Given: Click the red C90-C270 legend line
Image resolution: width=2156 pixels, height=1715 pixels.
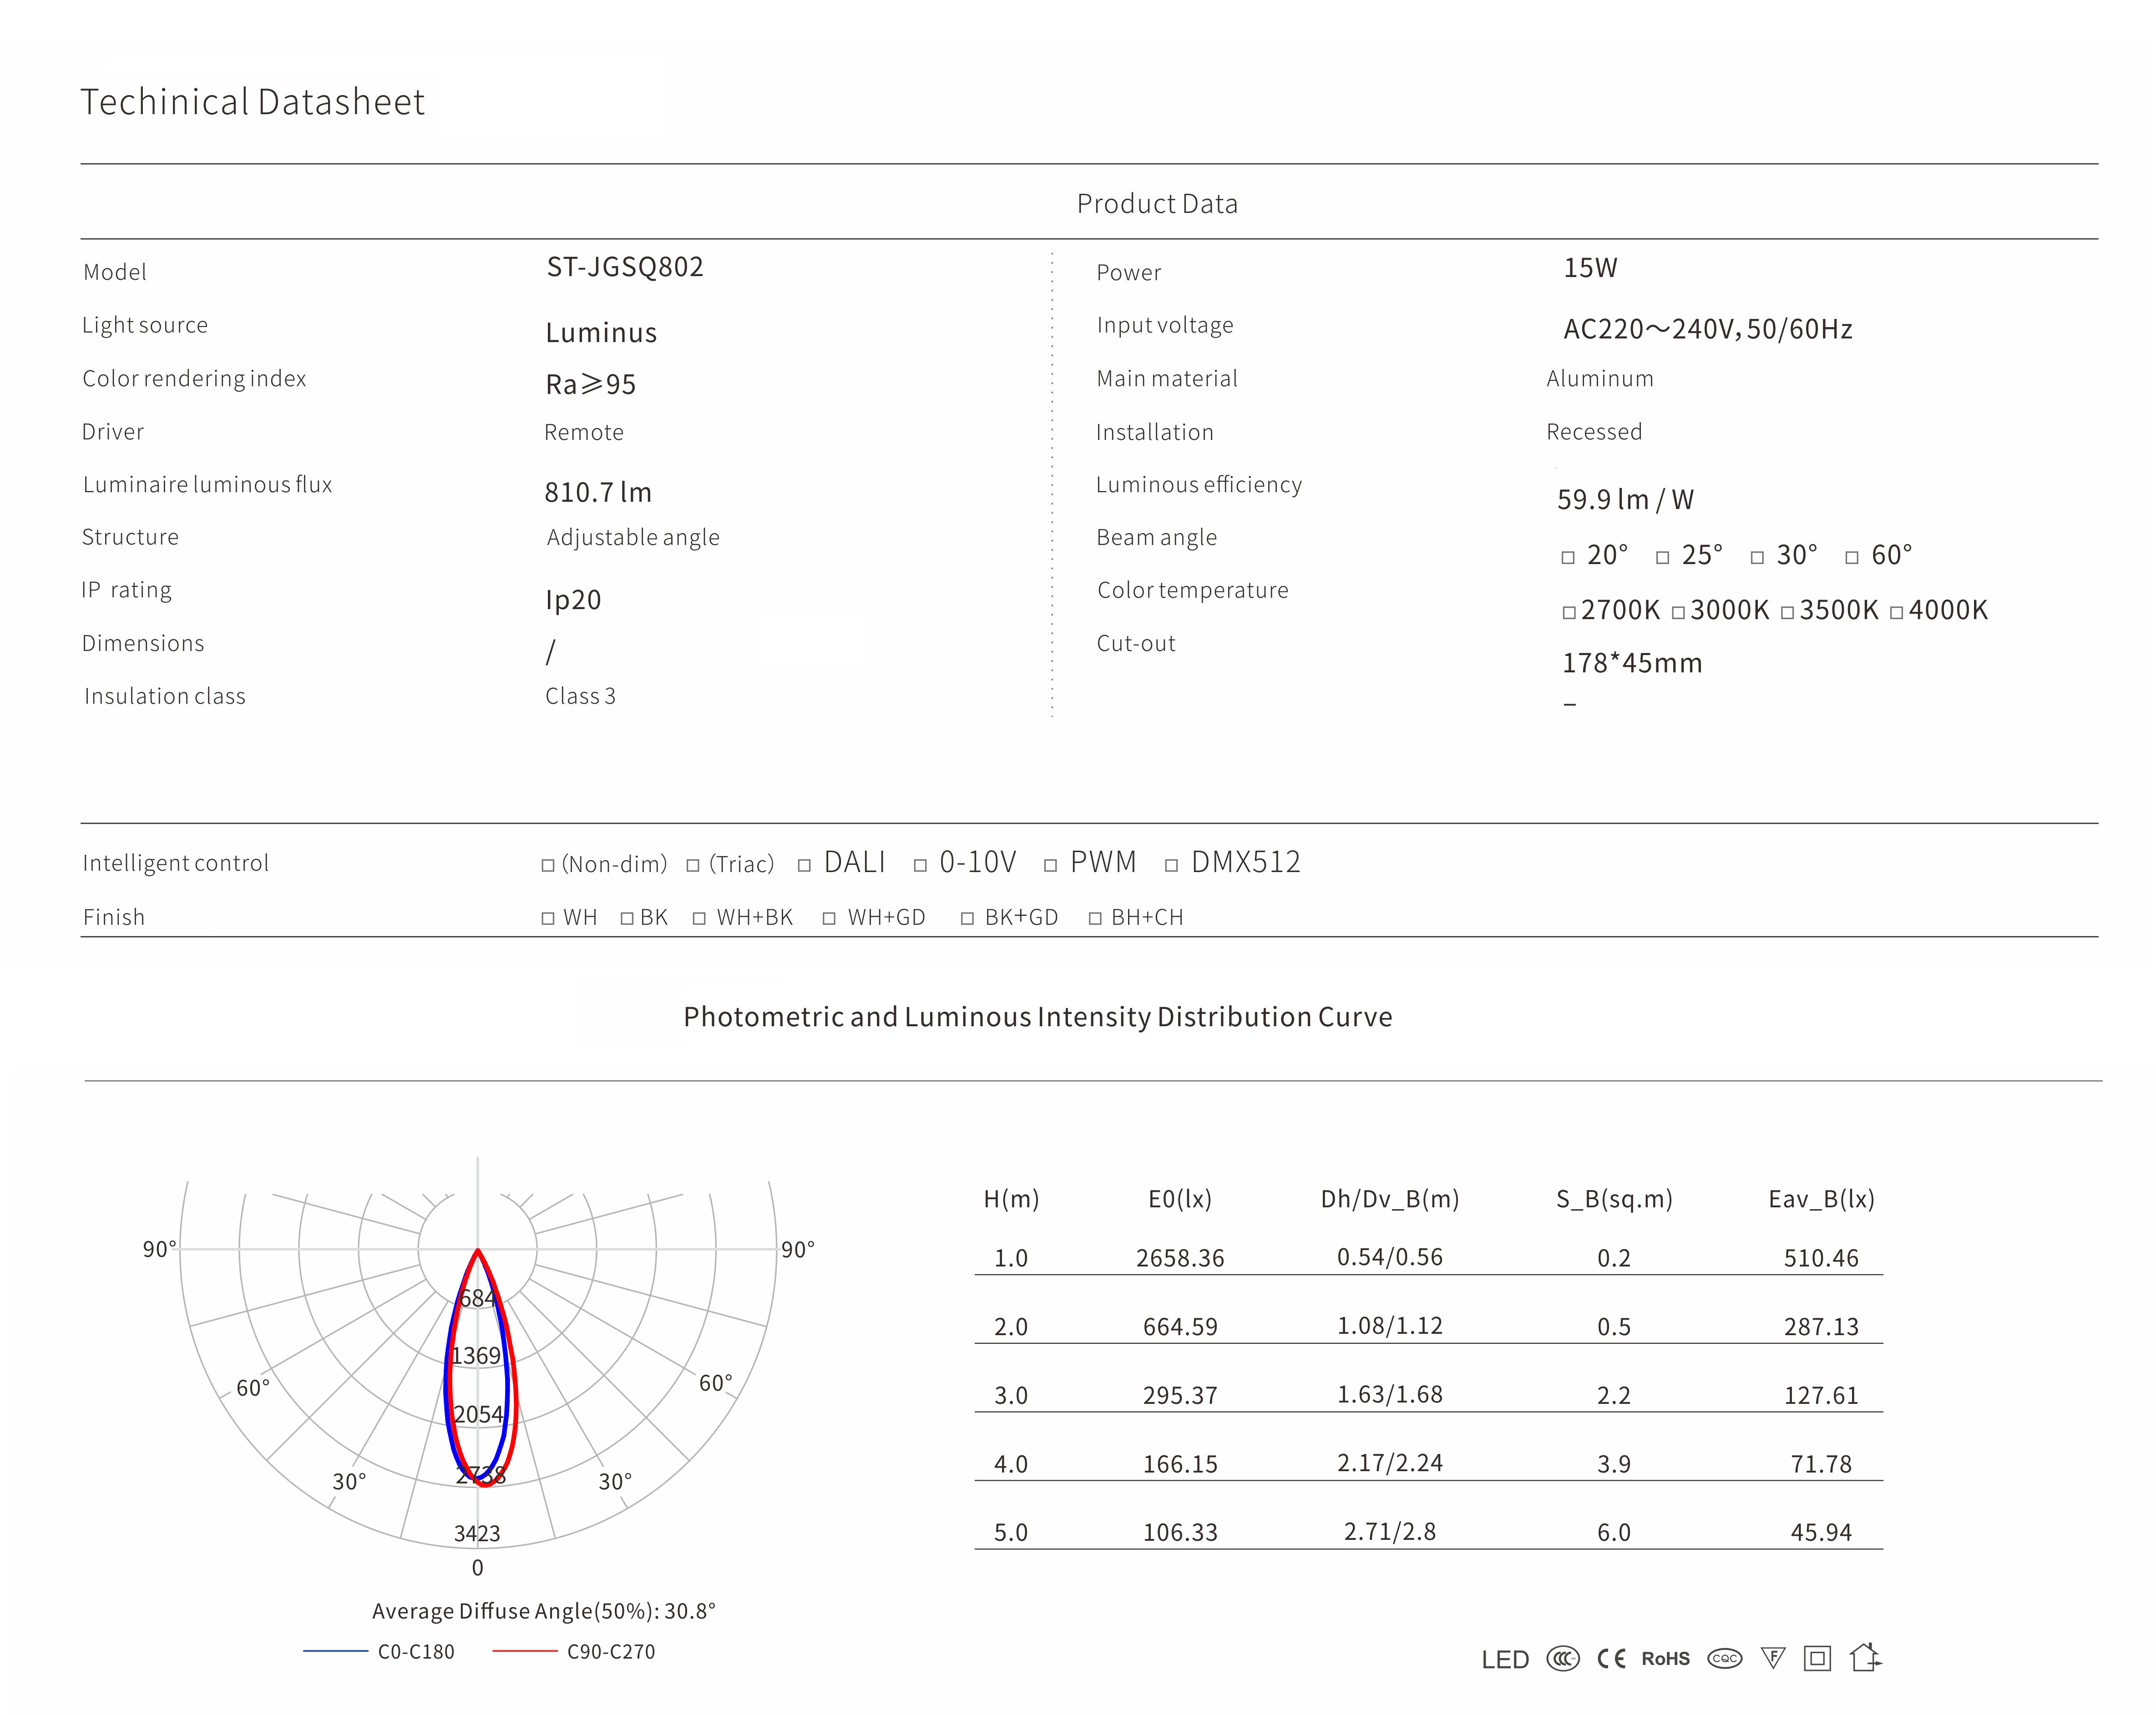Looking at the screenshot, I should coord(525,1651).
